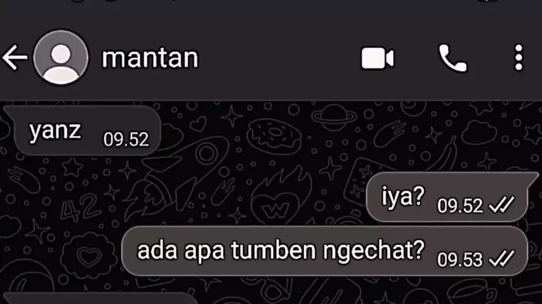
Task: Tap the double check marks beside "iya?"
Action: point(501,205)
